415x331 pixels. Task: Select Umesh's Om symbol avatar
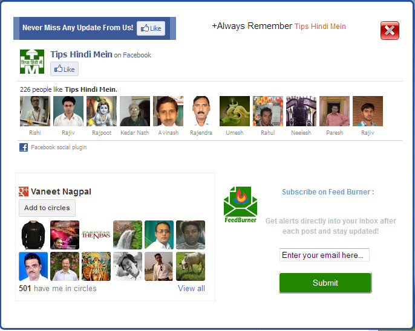pyautogui.click(x=235, y=111)
